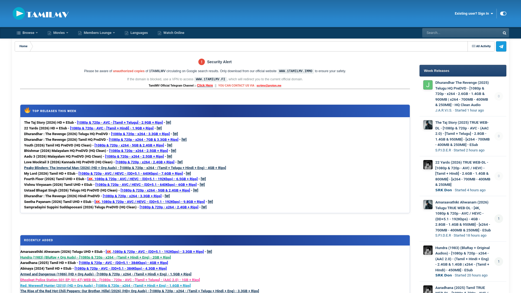Open Dhoolpet Police Station S01 link
The width and height of the screenshot is (521, 293).
(110, 280)
